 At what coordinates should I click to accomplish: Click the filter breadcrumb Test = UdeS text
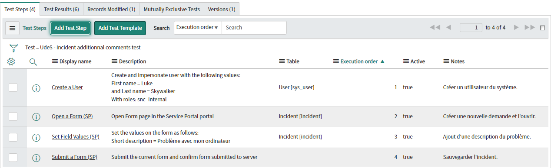pyautogui.click(x=83, y=47)
